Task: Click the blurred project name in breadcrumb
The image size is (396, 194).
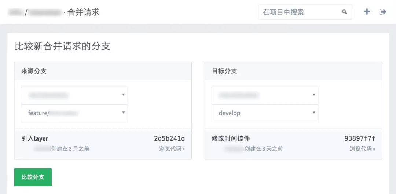Action: (x=44, y=12)
